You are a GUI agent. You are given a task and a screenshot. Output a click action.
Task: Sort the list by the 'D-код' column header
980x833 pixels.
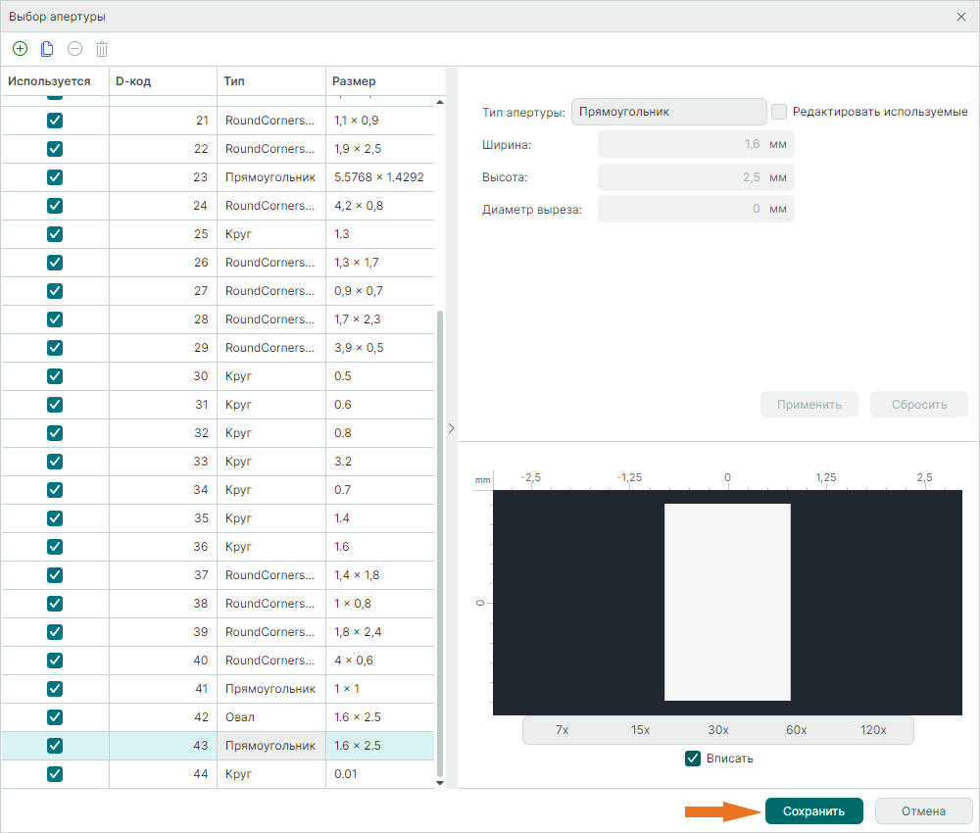(x=162, y=81)
